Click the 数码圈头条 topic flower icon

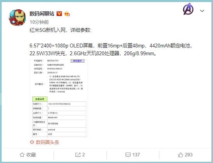32,142
